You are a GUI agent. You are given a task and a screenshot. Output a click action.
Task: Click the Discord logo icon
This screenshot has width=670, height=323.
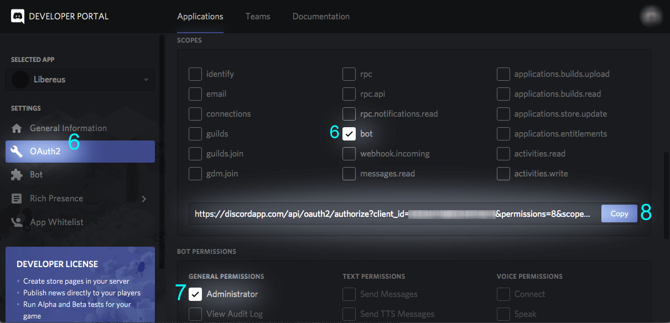pyautogui.click(x=18, y=16)
